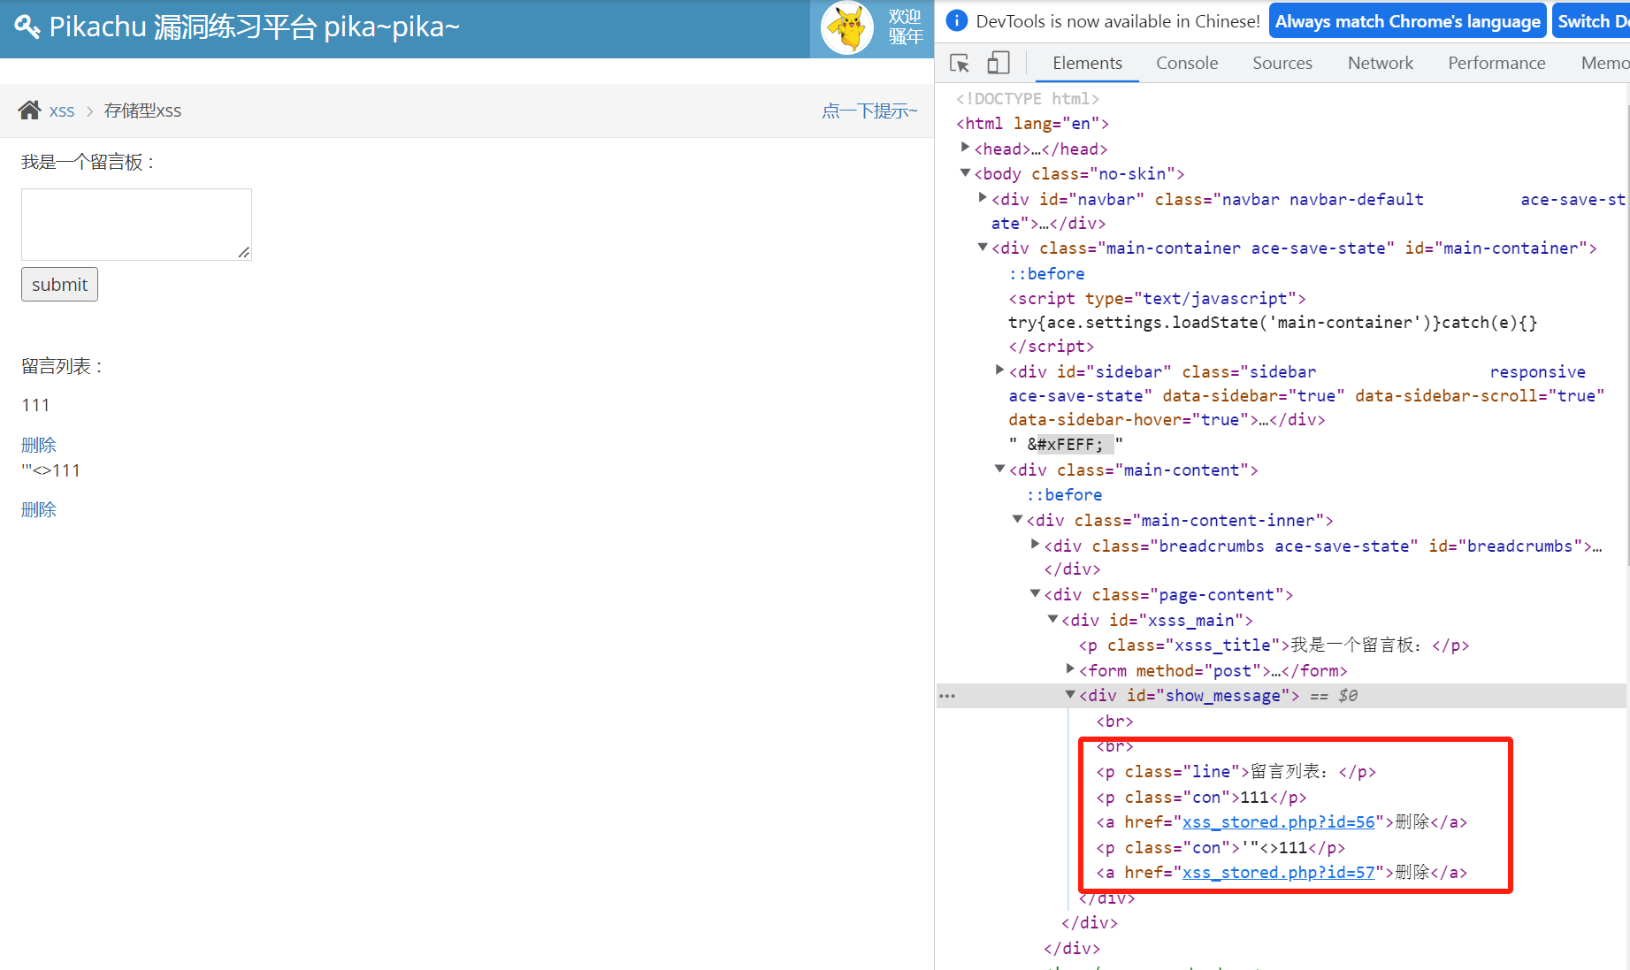Collapse the show_message div node
The height and width of the screenshot is (970, 1630).
coord(1070,696)
